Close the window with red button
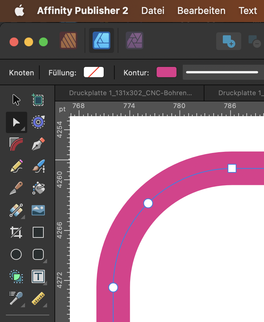This screenshot has height=322, width=264. 14,42
